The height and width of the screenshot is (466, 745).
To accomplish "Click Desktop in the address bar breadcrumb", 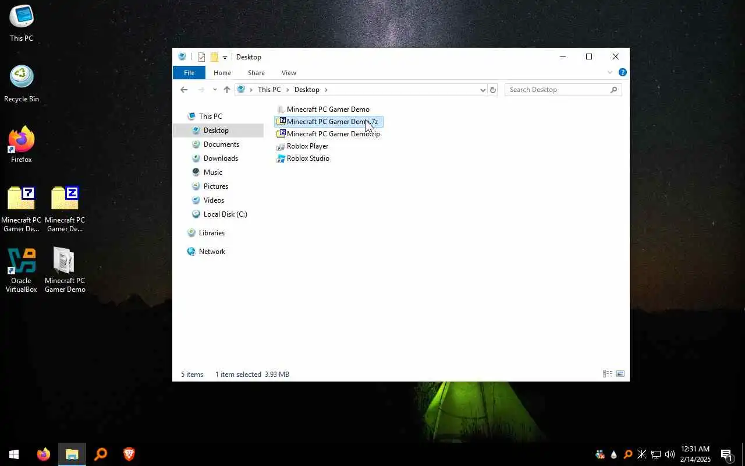I will (x=307, y=90).
